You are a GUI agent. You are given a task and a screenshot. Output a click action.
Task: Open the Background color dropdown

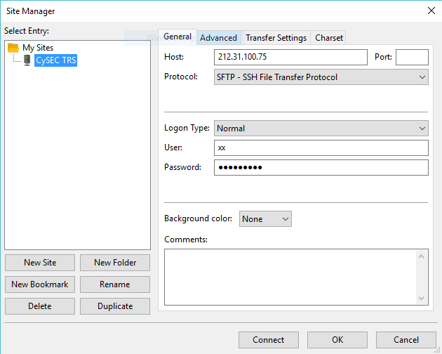click(x=265, y=219)
